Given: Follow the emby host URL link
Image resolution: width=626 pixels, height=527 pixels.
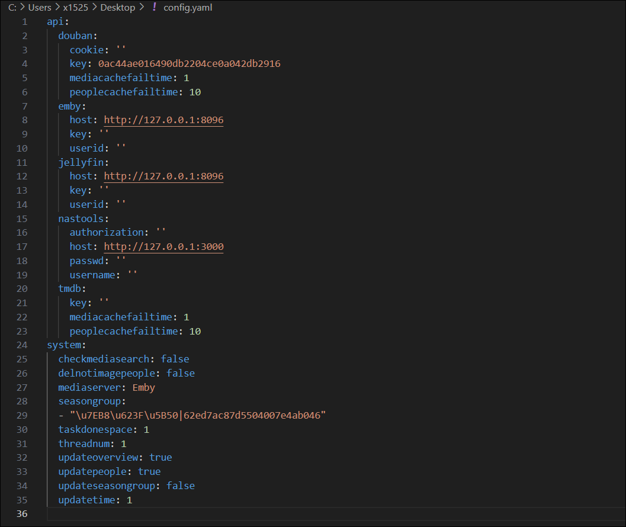Looking at the screenshot, I should [163, 120].
